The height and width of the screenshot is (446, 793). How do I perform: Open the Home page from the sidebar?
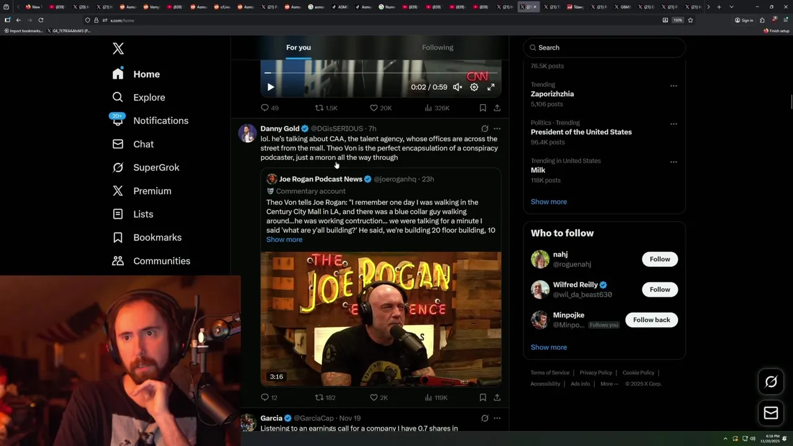pyautogui.click(x=136, y=74)
